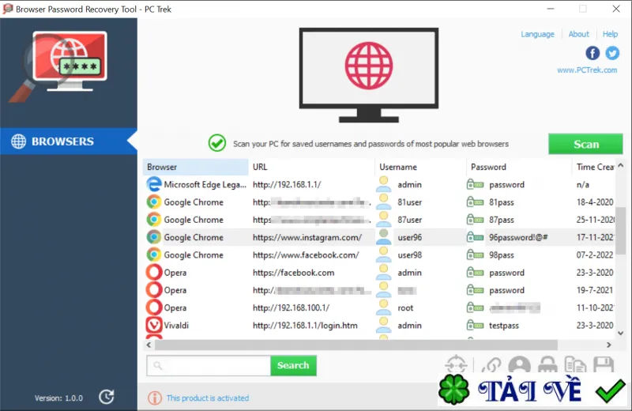Click the Version: 1.0.0 label

58,398
